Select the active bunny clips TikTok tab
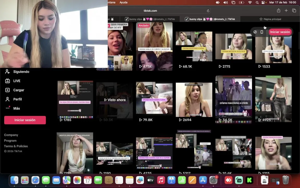 point(210,19)
